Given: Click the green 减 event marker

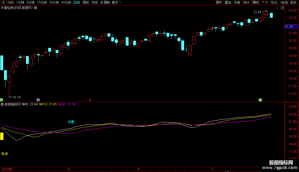Looking at the screenshot, I should coord(260,100).
